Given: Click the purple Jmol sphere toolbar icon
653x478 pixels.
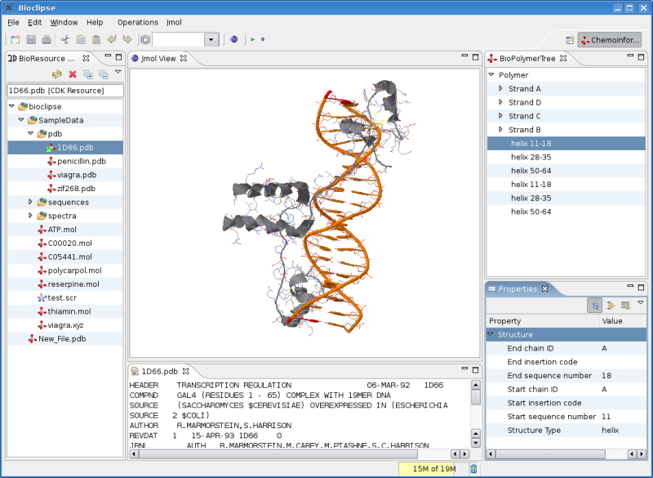Looking at the screenshot, I should click(234, 39).
